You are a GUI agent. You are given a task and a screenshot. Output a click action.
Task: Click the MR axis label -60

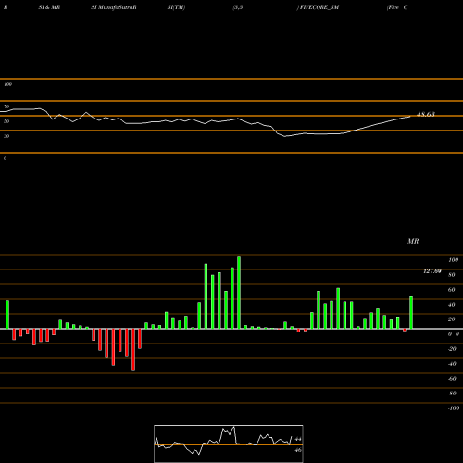pos(452,379)
